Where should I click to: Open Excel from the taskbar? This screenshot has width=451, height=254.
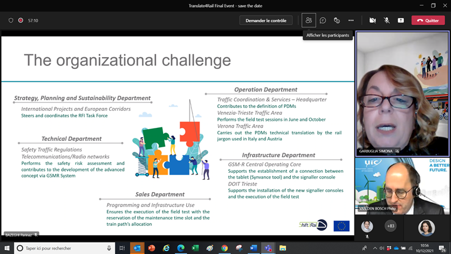[195, 248]
